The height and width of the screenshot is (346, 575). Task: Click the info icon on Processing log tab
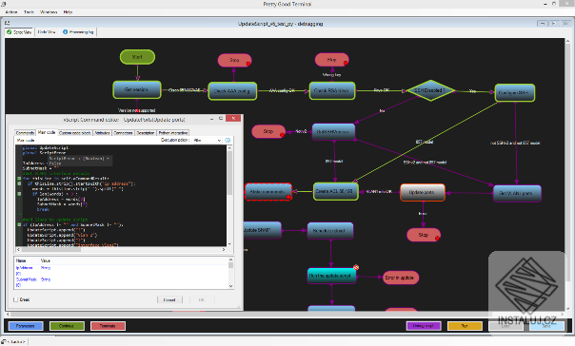tap(66, 32)
